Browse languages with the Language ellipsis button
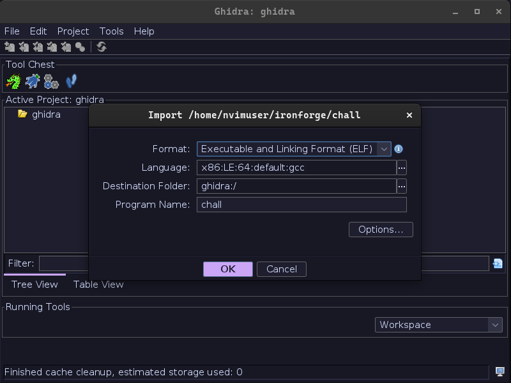The image size is (511, 383). pyautogui.click(x=402, y=168)
